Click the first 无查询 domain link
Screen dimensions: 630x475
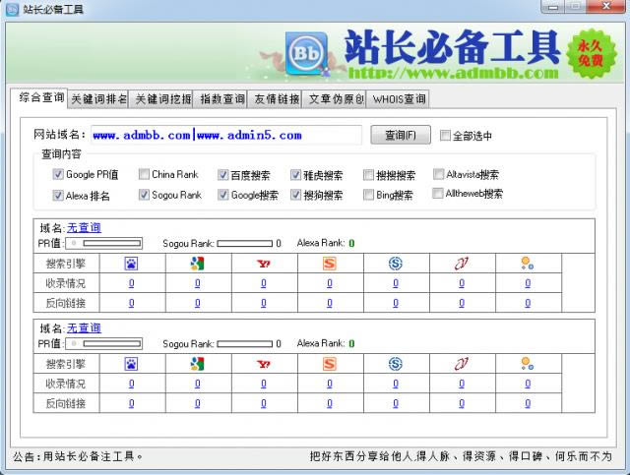click(84, 227)
